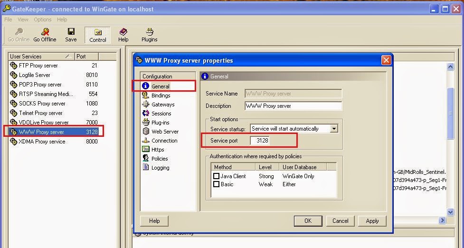Click the Go Offline toolbar icon
The image size is (464, 248).
[x=45, y=32]
